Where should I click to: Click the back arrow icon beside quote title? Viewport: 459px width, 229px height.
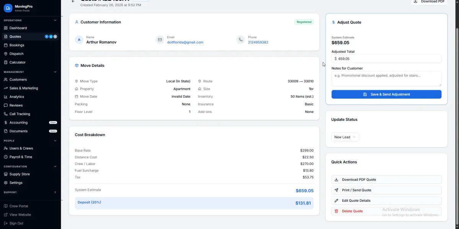73,2
